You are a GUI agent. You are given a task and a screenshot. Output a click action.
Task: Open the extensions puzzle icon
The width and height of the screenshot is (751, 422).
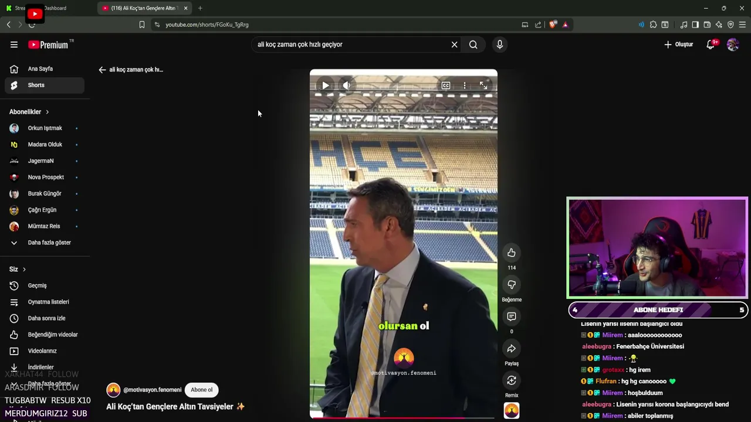click(653, 25)
